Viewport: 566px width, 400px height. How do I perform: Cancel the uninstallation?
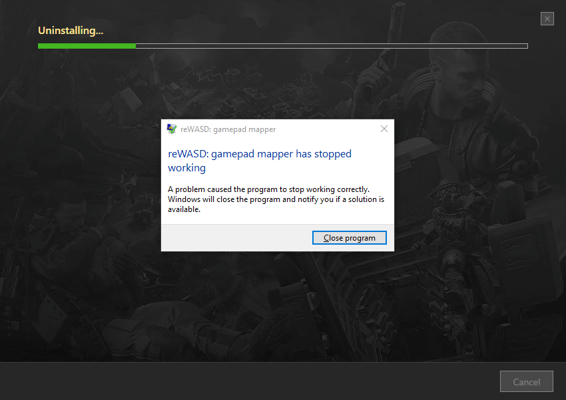526,381
